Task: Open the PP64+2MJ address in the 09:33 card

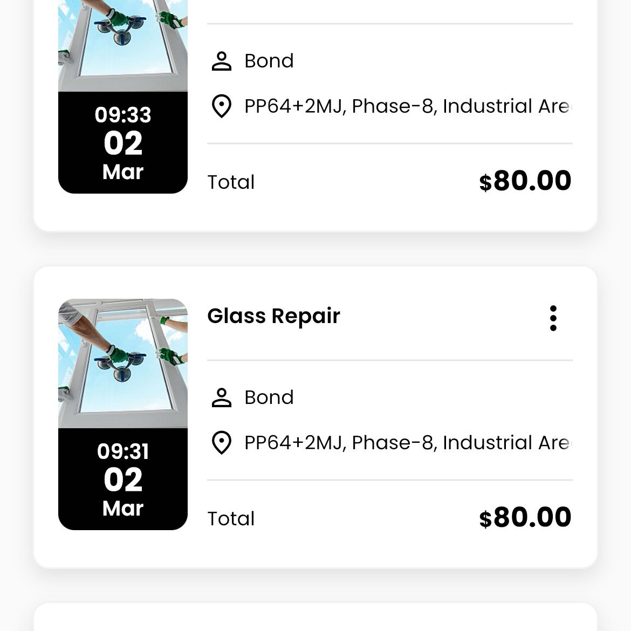Action: point(407,106)
